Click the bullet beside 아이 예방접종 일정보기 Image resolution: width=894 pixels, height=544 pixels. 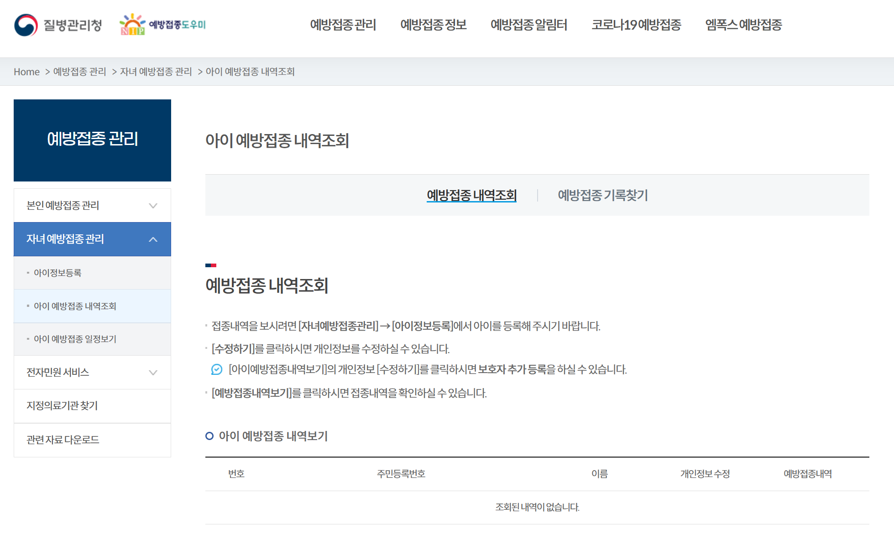27,339
